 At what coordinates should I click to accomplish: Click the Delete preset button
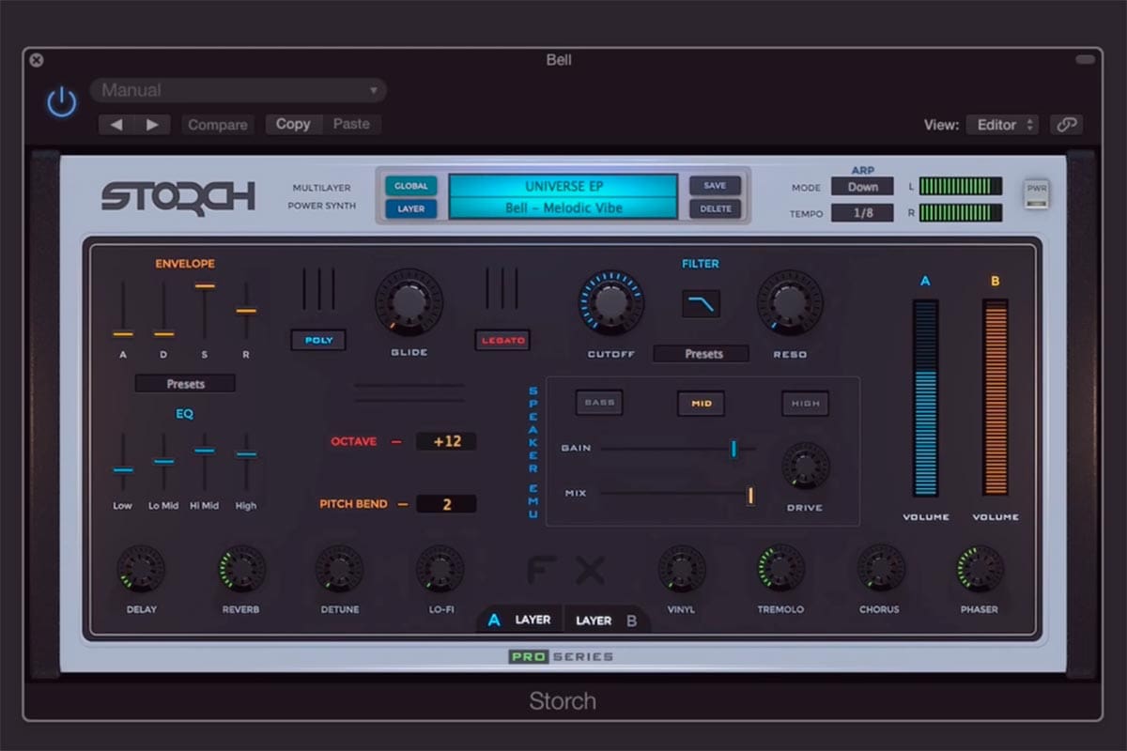[x=715, y=208]
